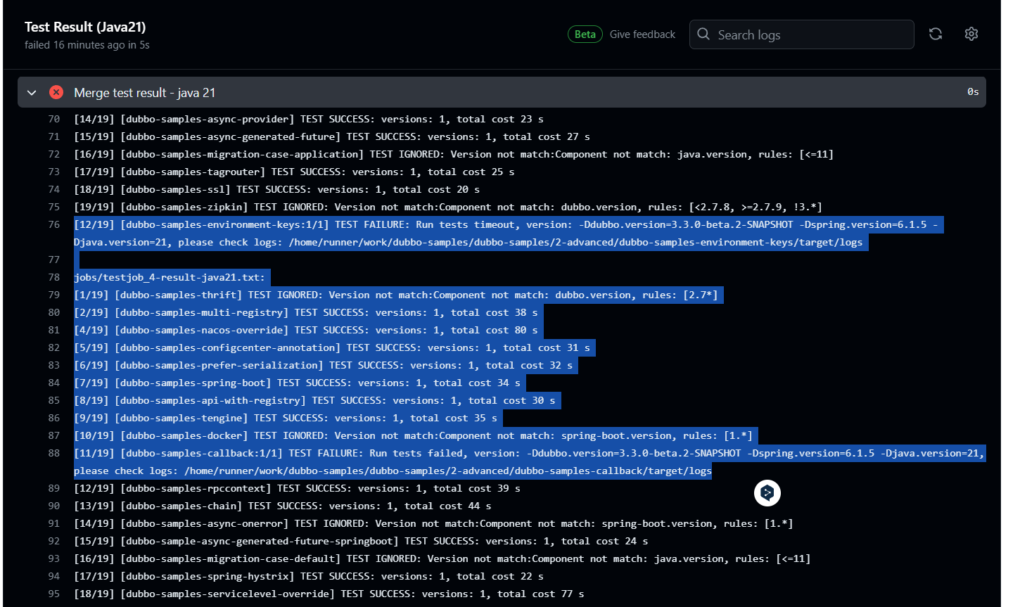This screenshot has height=607, width=1020.
Task: Click the magnifier icon in search box
Action: tap(703, 34)
